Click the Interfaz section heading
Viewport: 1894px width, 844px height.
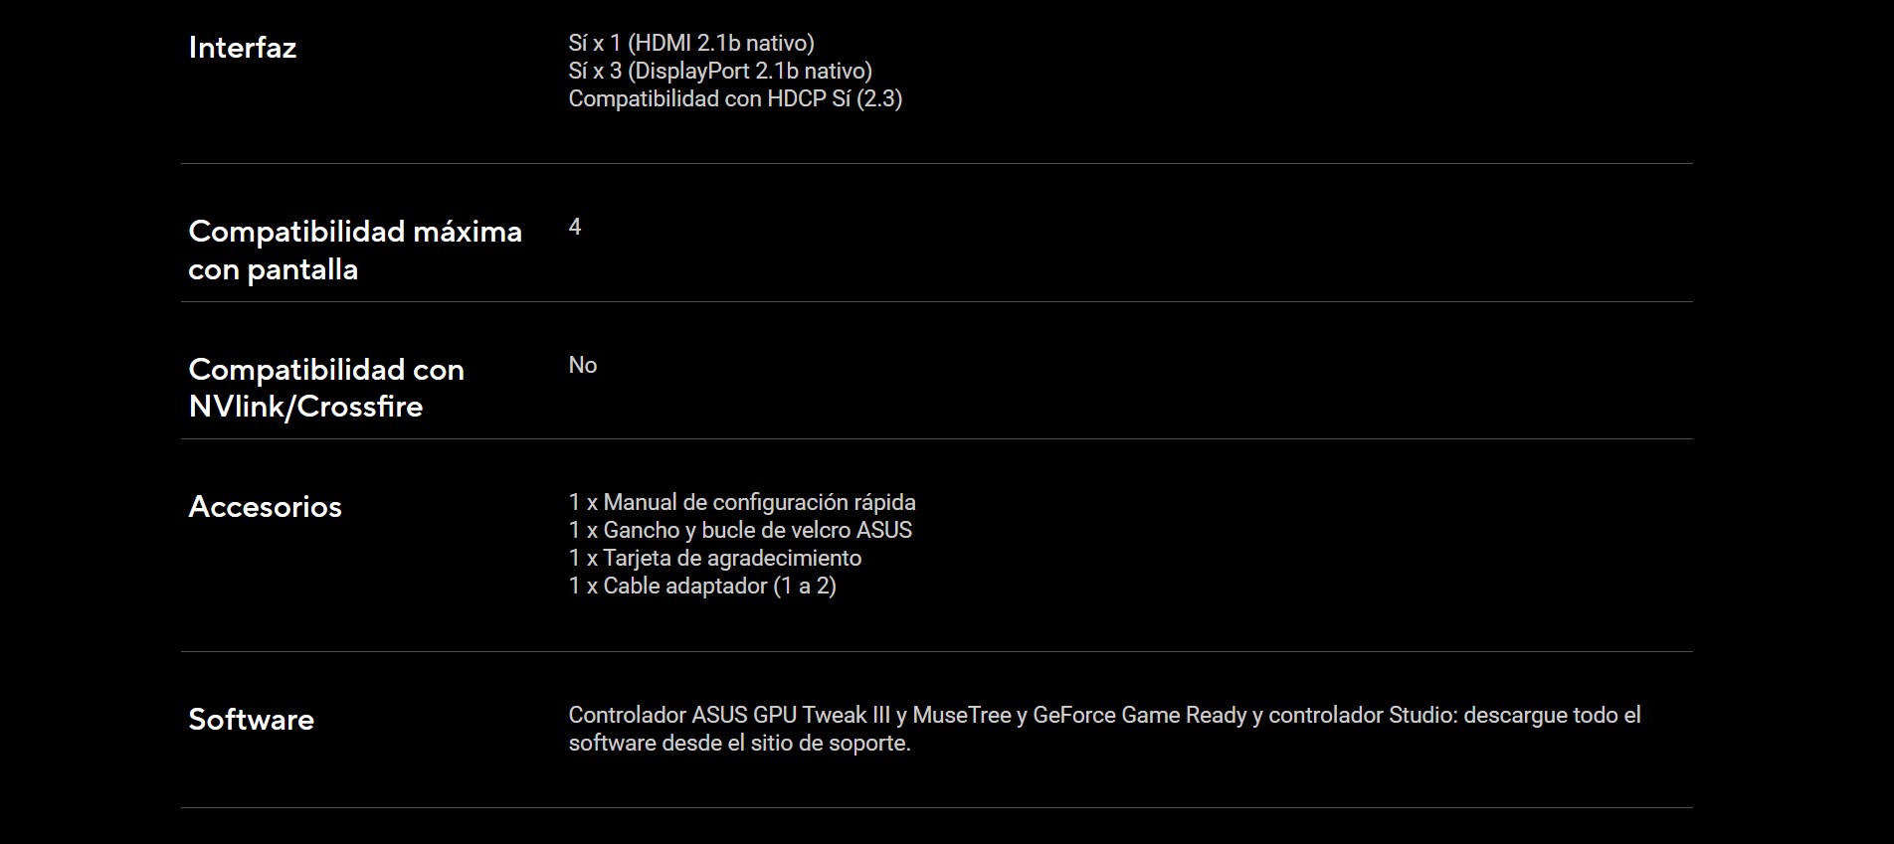[242, 48]
